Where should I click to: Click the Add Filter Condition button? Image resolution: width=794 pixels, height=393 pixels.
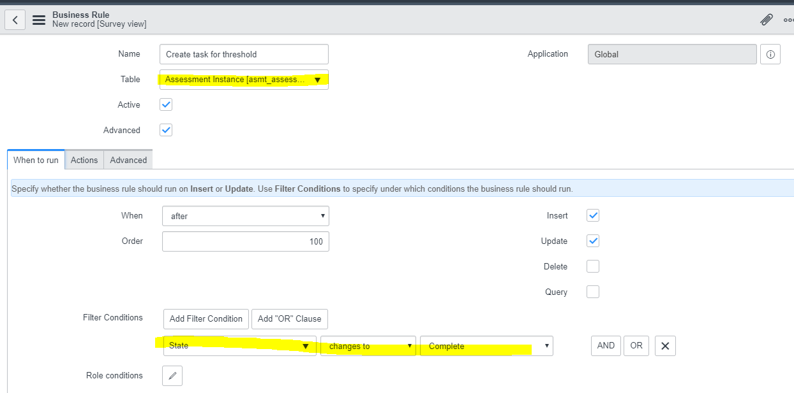point(206,318)
